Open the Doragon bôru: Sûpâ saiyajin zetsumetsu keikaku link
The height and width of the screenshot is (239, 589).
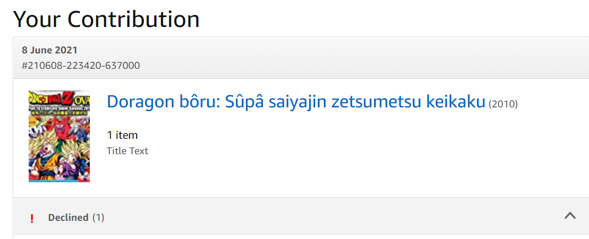(296, 102)
